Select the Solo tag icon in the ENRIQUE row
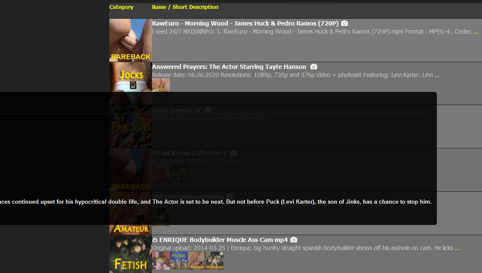 click(x=161, y=261)
